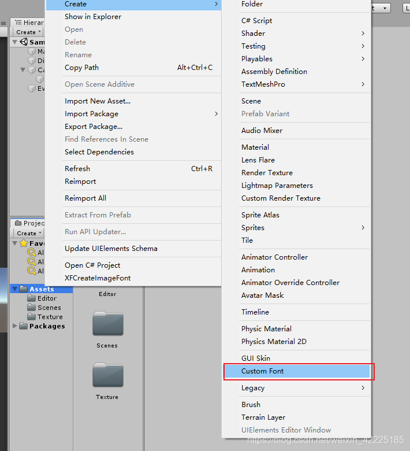
Task: Click the Scenes folder thumbnail icon
Action: click(x=108, y=324)
